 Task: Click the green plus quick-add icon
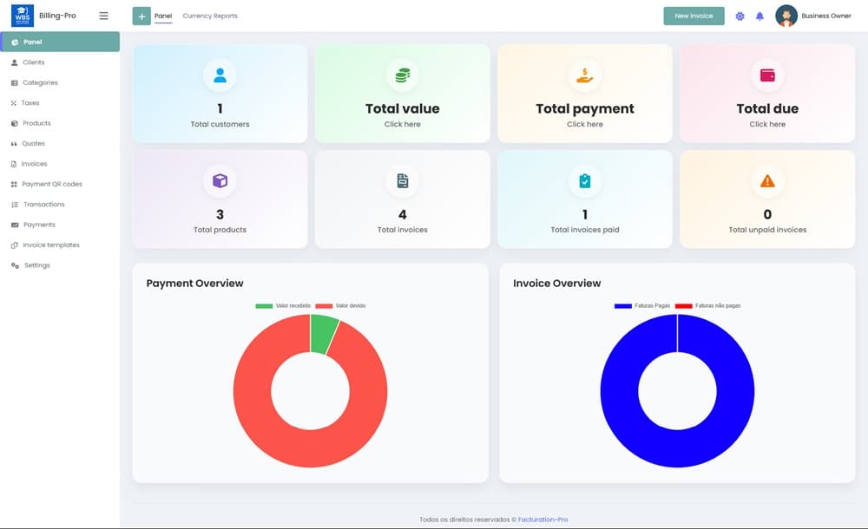point(141,16)
